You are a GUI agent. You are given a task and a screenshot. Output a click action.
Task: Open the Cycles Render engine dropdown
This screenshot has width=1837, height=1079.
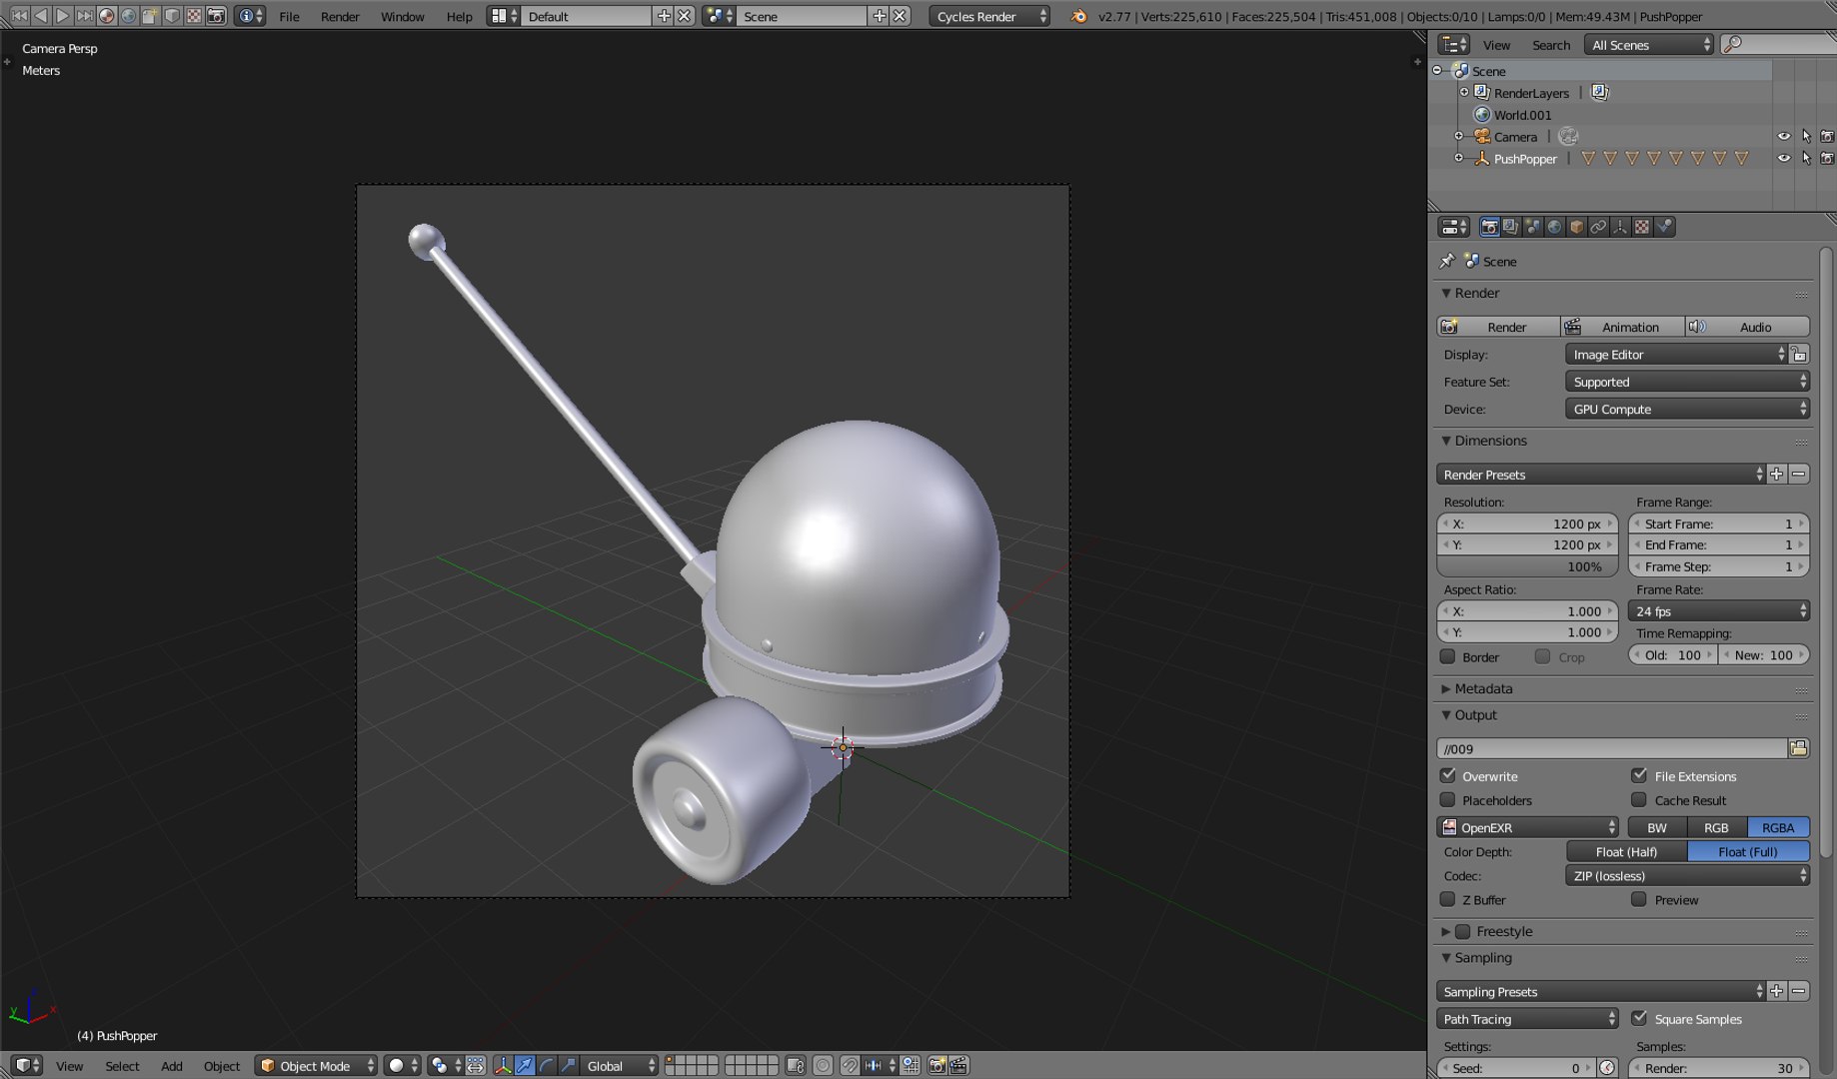pos(989,16)
